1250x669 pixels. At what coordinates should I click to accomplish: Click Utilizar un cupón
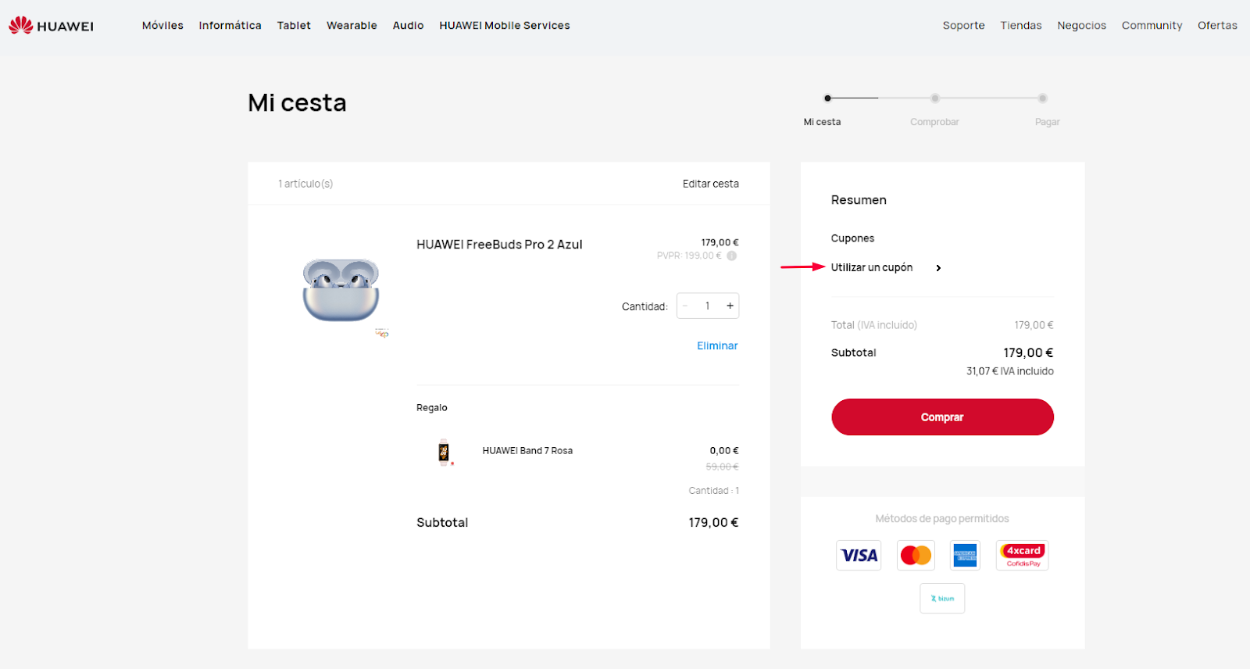(x=872, y=267)
